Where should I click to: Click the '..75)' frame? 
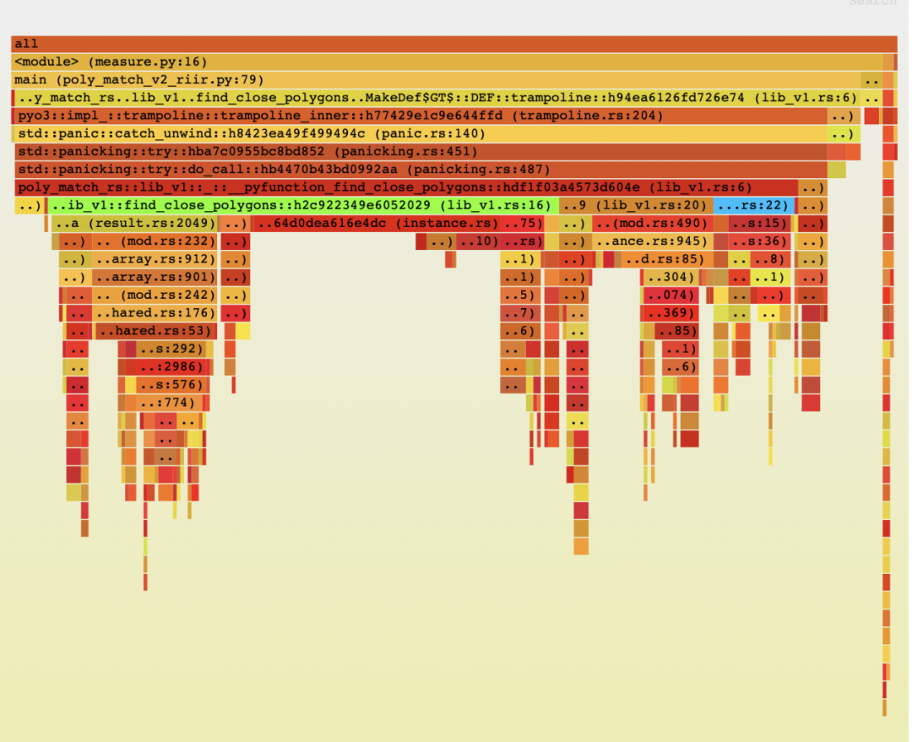click(x=522, y=224)
